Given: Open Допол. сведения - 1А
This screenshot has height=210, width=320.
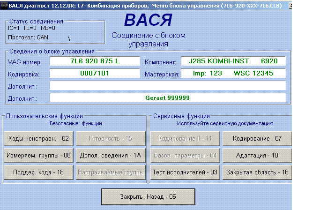Looking at the screenshot, I should click(x=111, y=156).
